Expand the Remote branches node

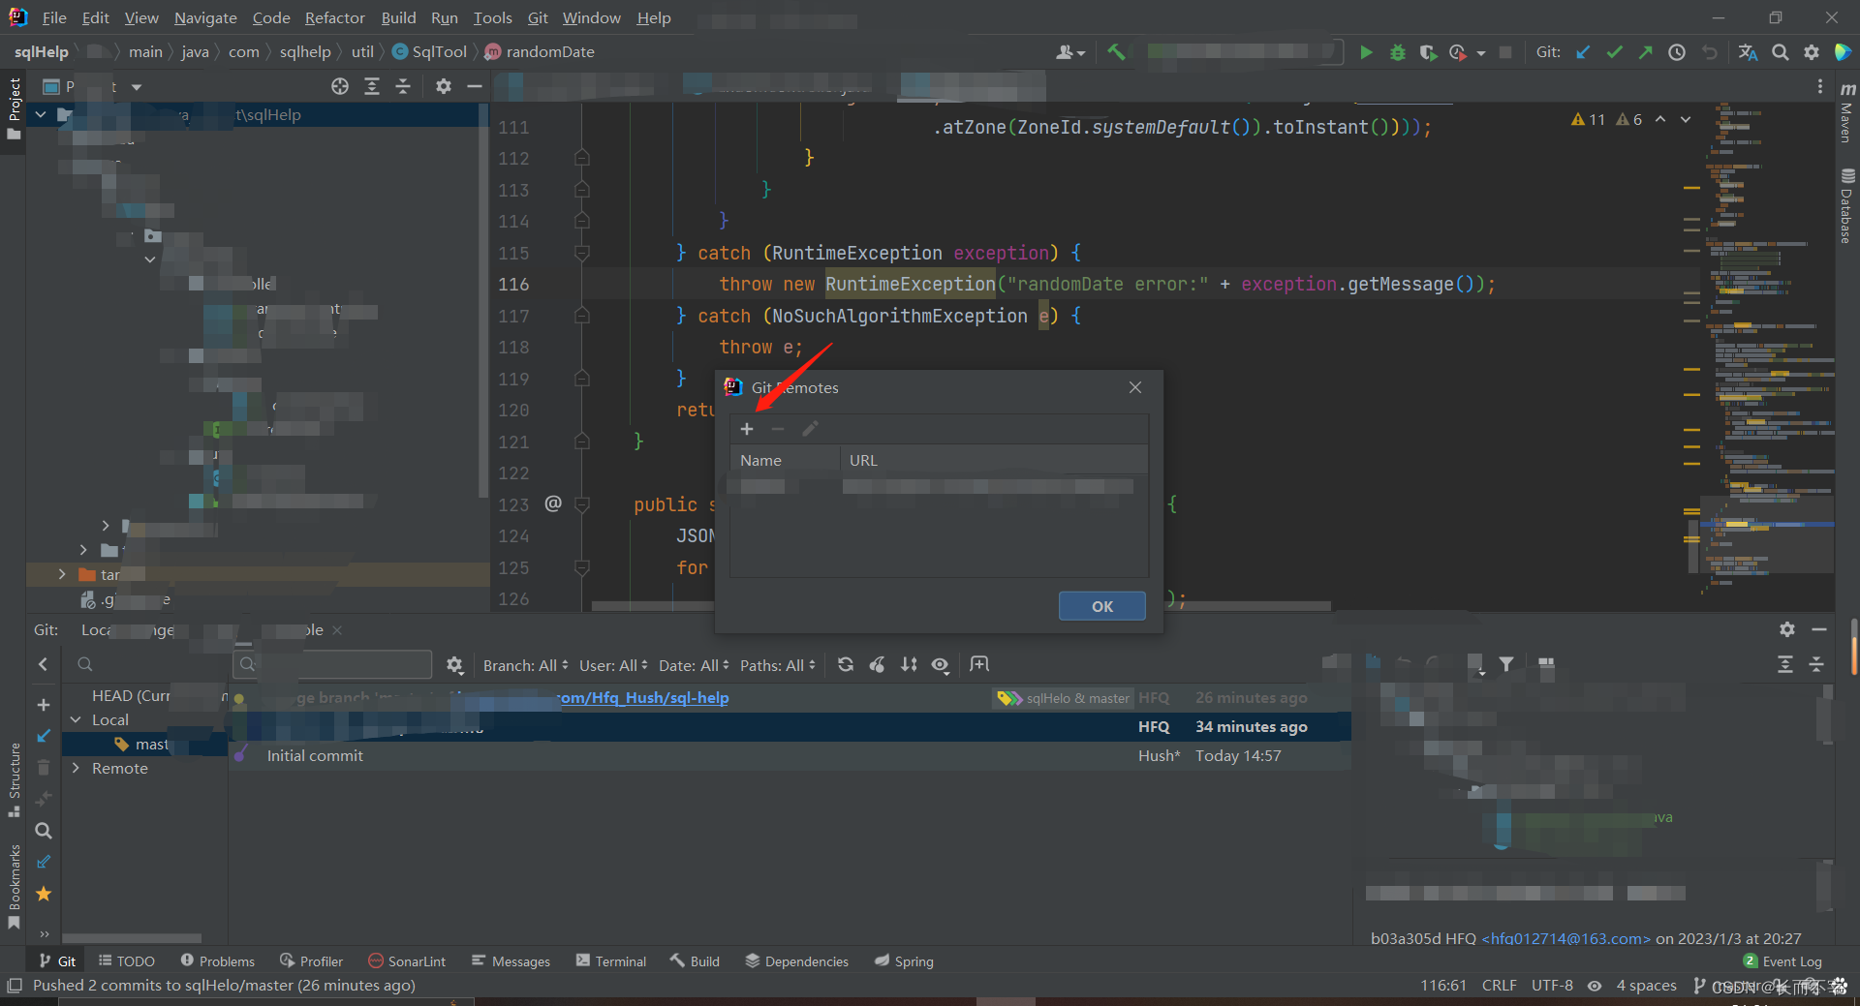(x=76, y=768)
